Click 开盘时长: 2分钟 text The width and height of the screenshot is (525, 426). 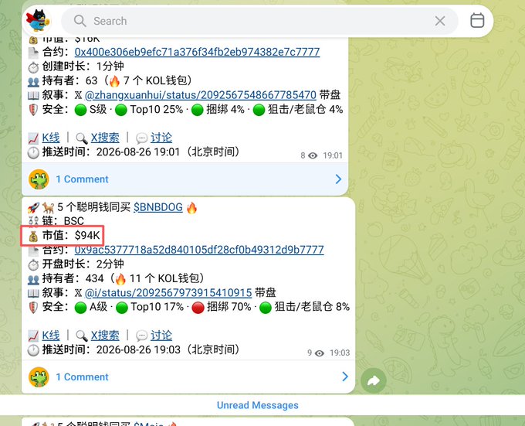83,264
